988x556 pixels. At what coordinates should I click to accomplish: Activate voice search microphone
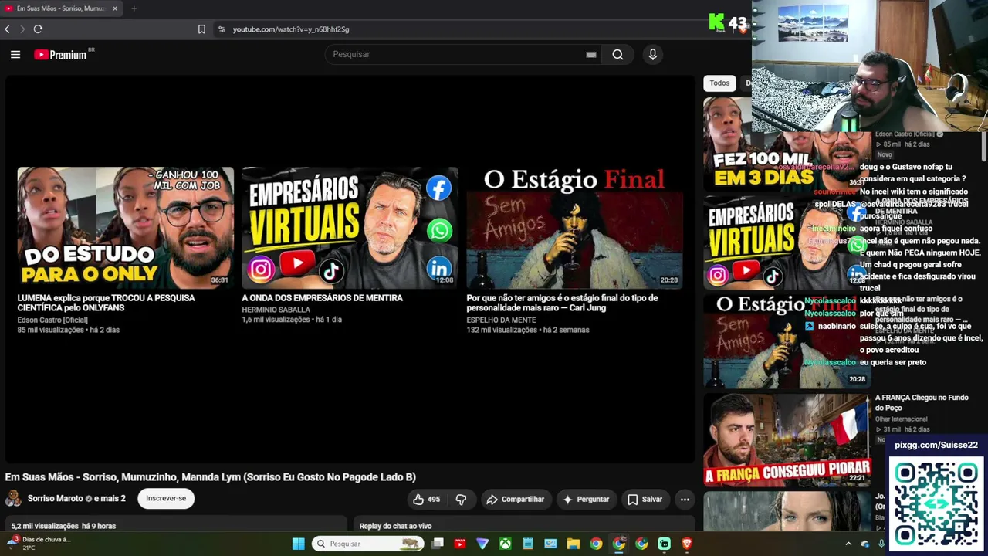653,54
